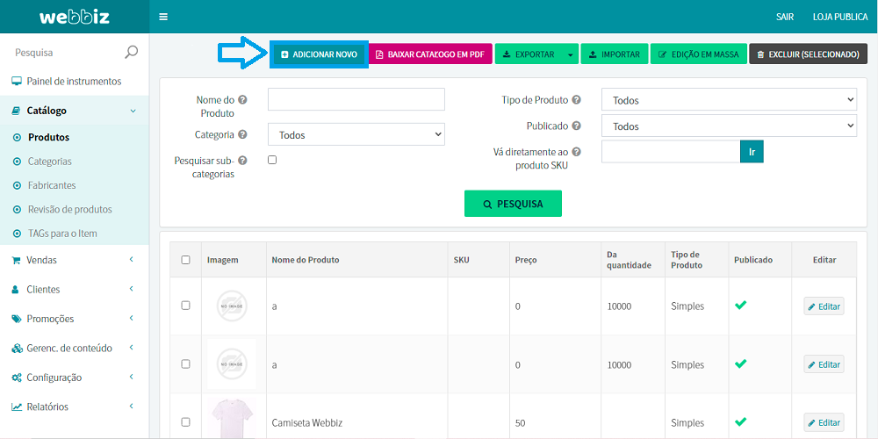Open the Tipo de Produto dropdown
This screenshot has height=439, width=878.
coord(728,100)
